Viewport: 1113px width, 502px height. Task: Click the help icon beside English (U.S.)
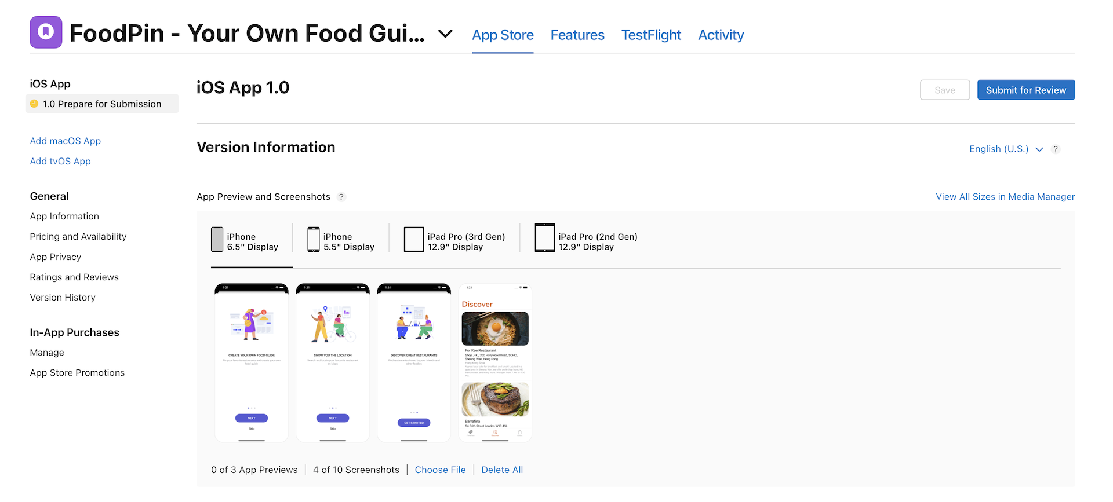1055,149
